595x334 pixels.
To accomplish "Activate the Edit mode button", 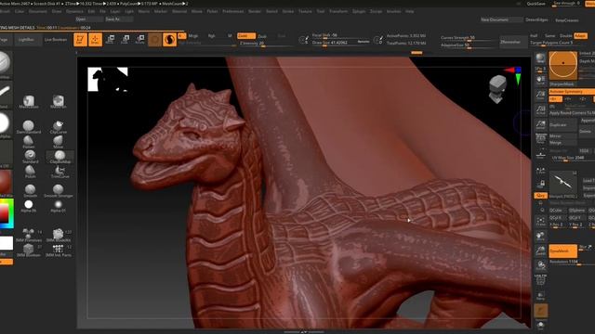I will point(80,39).
